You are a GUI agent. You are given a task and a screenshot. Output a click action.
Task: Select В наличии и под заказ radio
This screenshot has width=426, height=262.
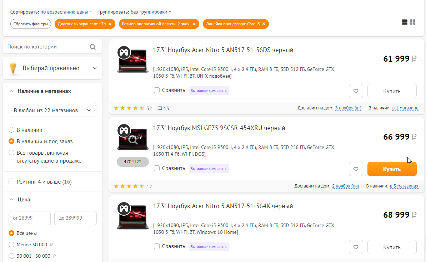[11, 141]
